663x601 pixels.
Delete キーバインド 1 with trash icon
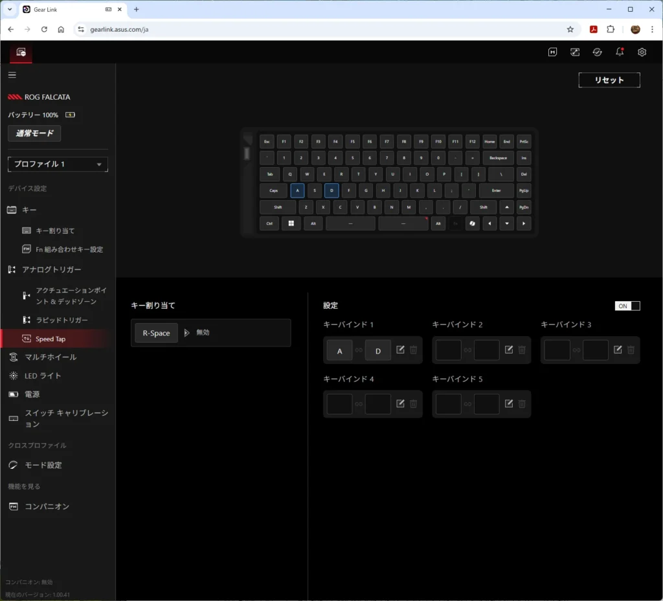(x=414, y=350)
